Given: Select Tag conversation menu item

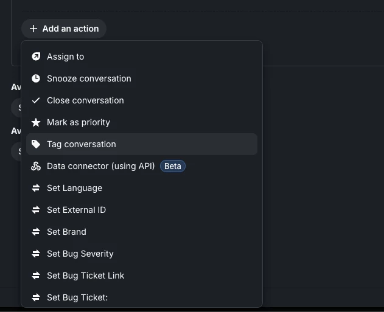Looking at the screenshot, I should point(142,144).
